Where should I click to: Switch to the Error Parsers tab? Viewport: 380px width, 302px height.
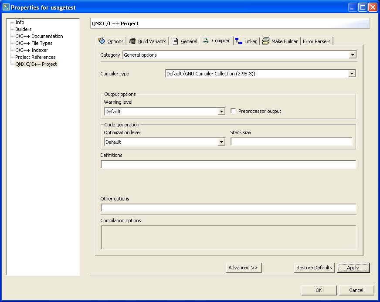pyautogui.click(x=317, y=41)
